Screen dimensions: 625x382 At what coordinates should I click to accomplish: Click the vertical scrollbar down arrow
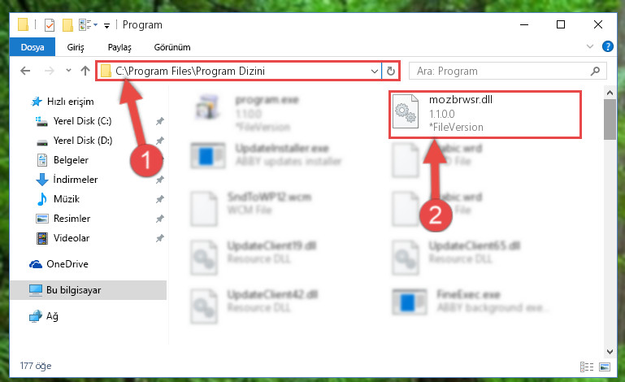[x=610, y=352]
